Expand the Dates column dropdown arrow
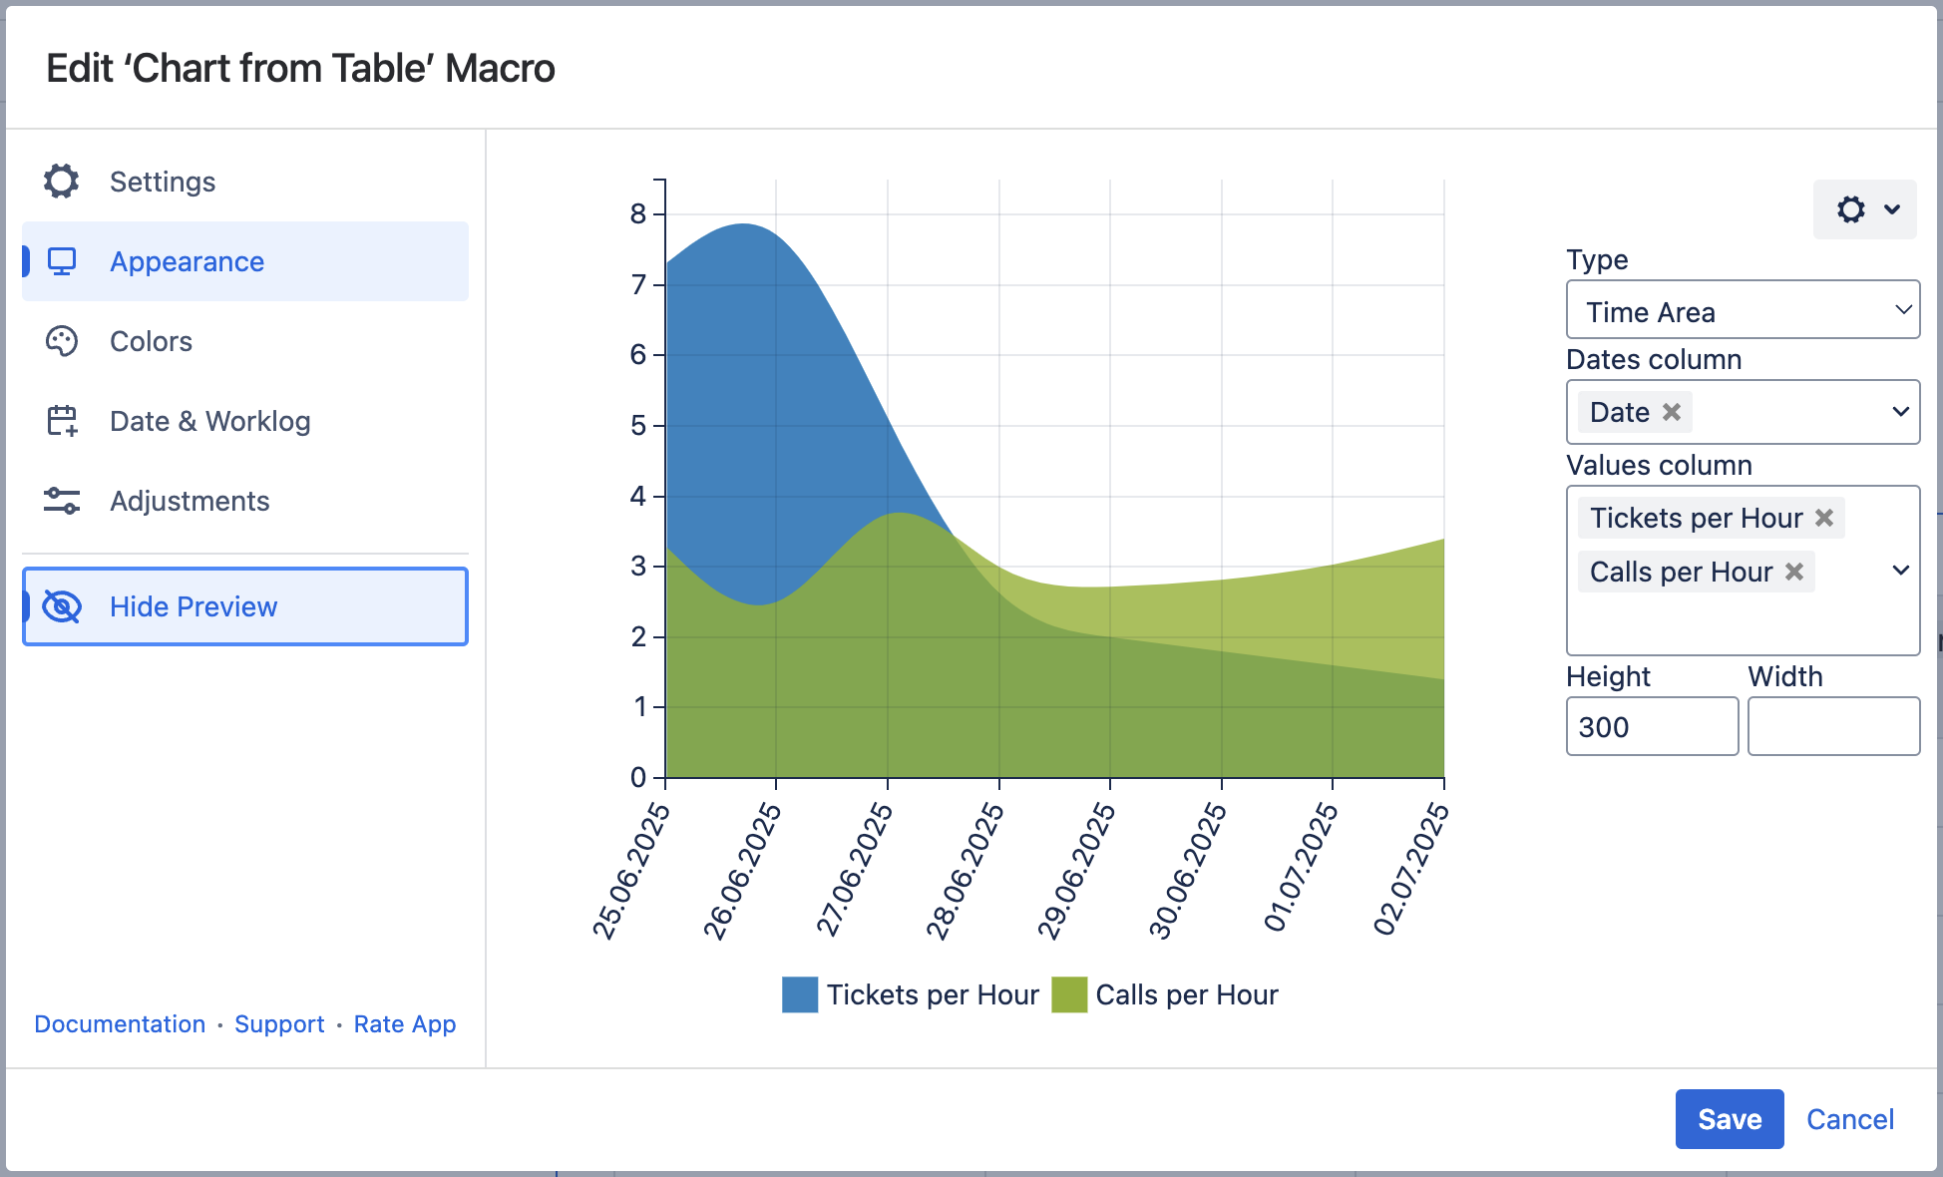The image size is (1943, 1177). pos(1901,412)
